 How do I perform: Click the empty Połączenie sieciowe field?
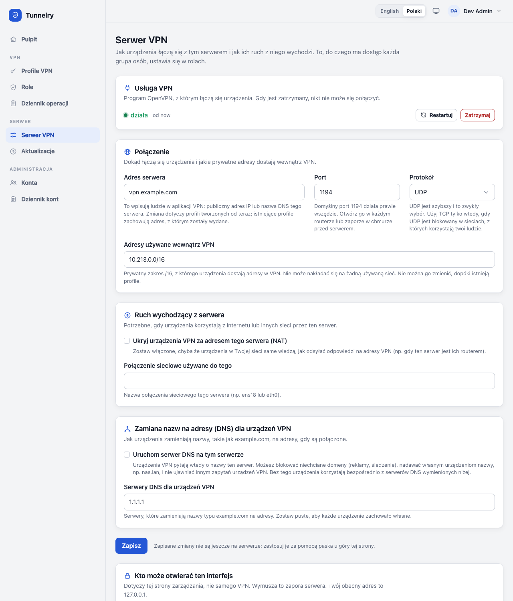309,381
